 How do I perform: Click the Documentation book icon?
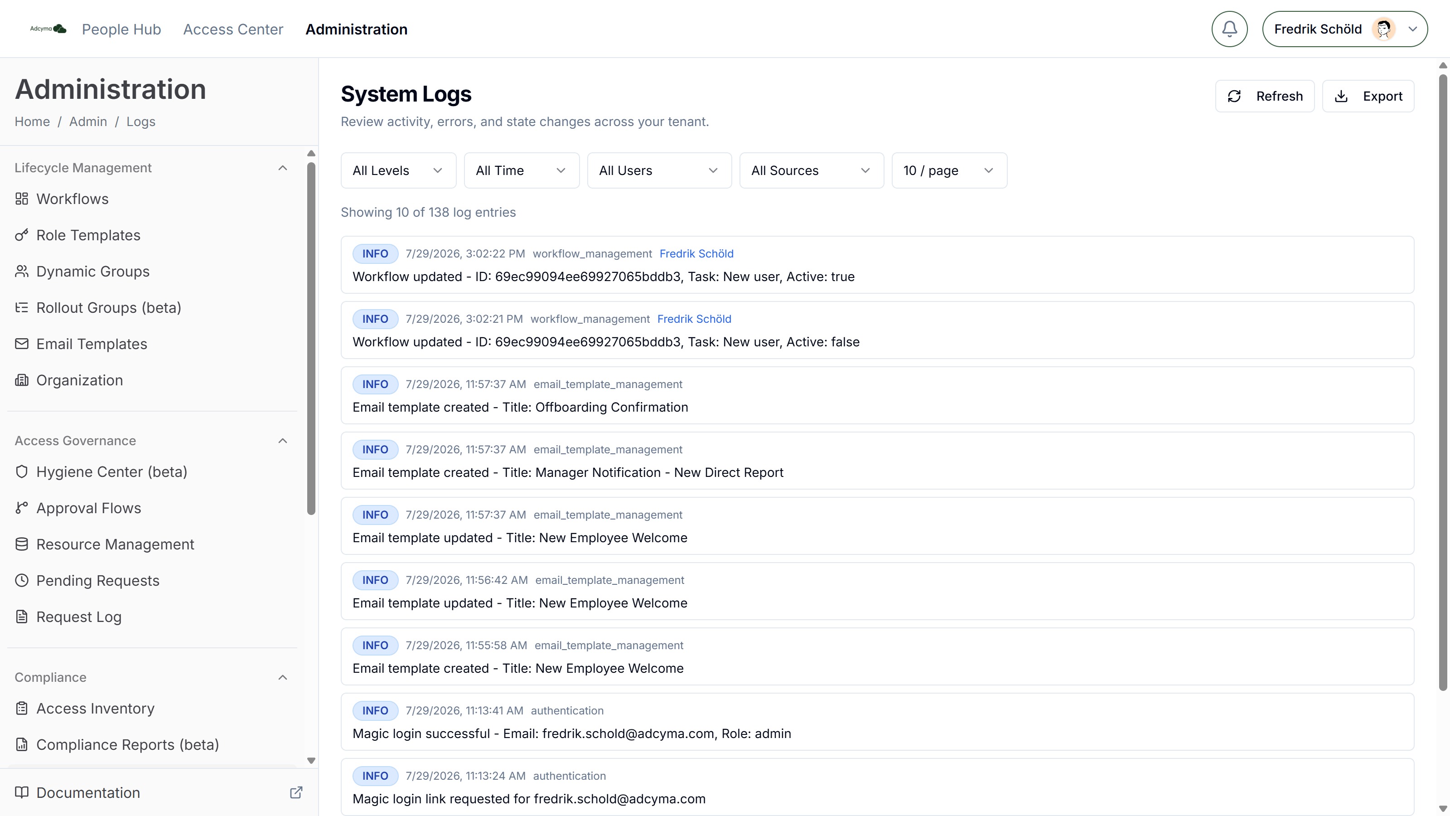[x=21, y=792]
